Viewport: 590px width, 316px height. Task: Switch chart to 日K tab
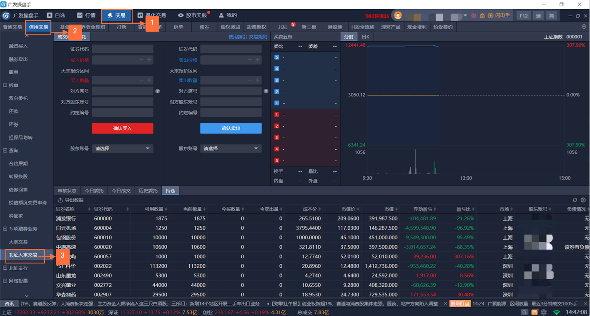pyautogui.click(x=365, y=37)
